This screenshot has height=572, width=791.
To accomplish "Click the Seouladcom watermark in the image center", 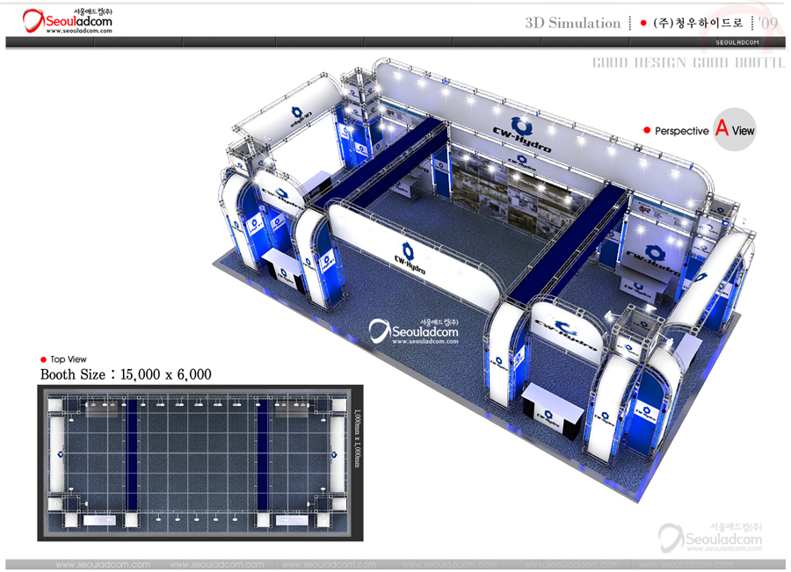I will point(415,330).
